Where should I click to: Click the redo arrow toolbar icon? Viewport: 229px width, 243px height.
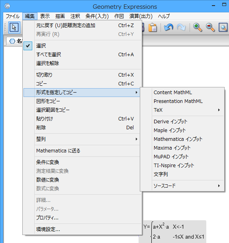(181, 28)
